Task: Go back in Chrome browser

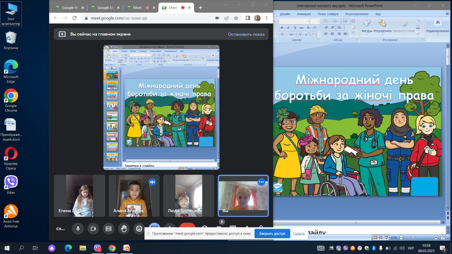Action: coord(56,18)
